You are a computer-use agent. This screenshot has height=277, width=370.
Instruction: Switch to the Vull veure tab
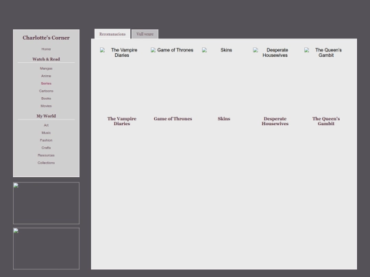click(x=145, y=34)
